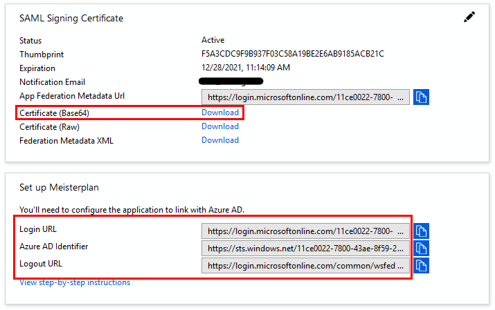Click the App Federation Metadata Url label

(72, 96)
